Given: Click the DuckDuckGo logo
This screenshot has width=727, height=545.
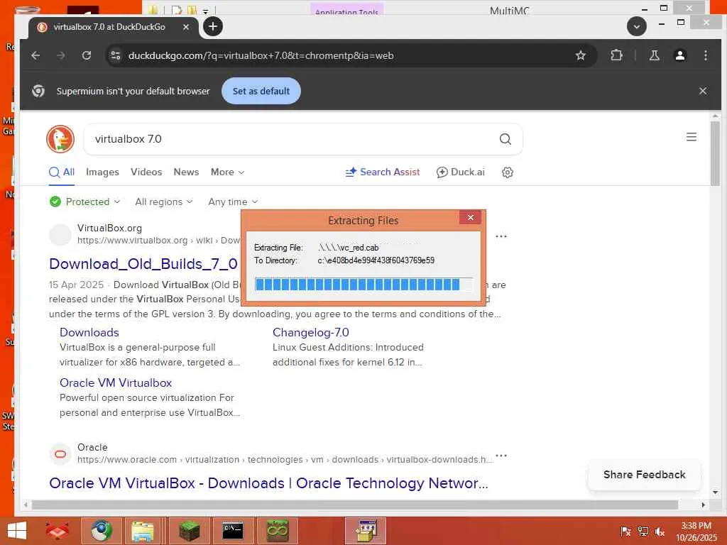Looking at the screenshot, I should (60, 138).
